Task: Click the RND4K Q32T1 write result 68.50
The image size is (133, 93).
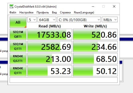Action: (95, 59)
